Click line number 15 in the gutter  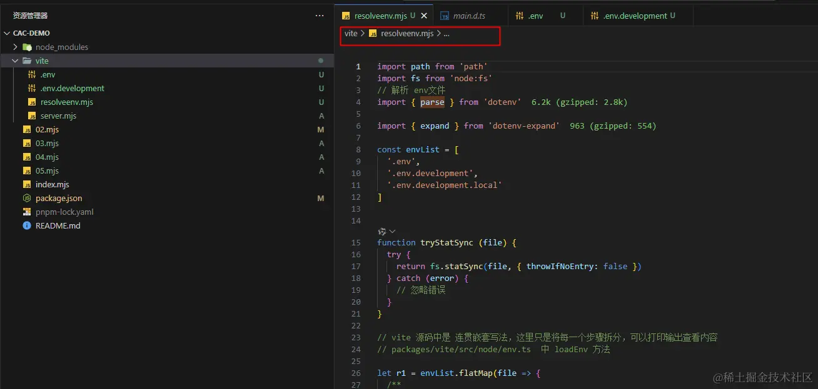356,242
